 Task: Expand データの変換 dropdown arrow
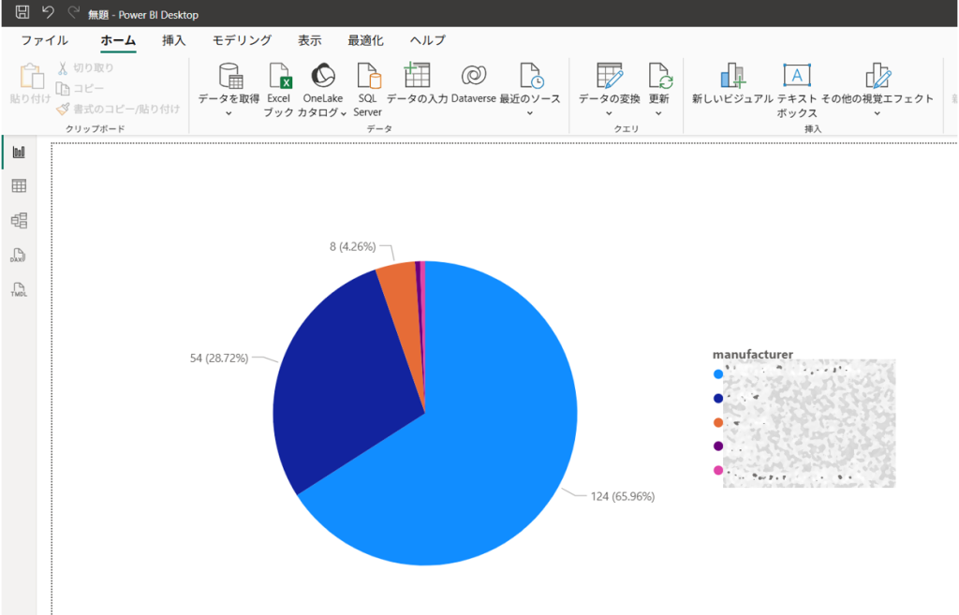[609, 113]
